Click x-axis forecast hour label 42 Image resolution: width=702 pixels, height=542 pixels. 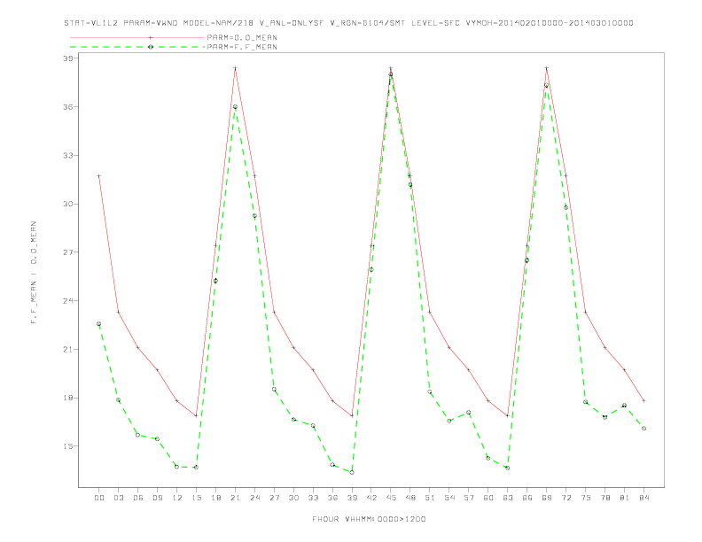click(x=371, y=498)
